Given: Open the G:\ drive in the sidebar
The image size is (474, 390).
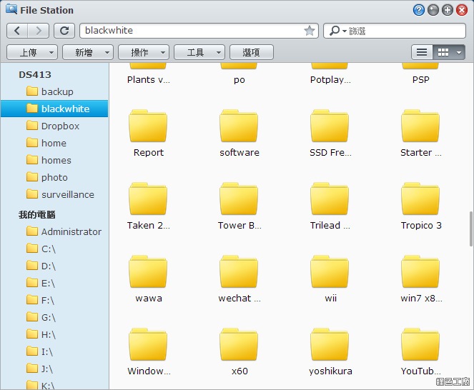Looking at the screenshot, I should click(x=54, y=317).
